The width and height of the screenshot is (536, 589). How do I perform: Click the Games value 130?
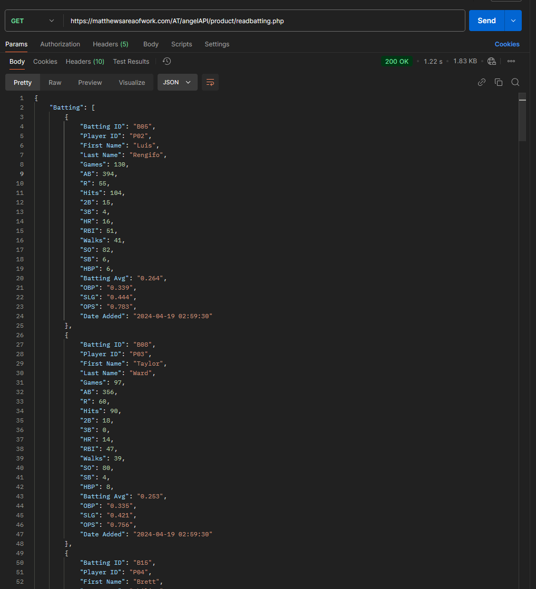click(x=120, y=164)
